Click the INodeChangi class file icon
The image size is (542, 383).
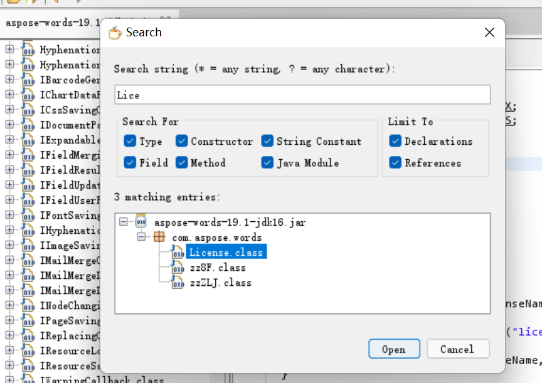pos(28,305)
